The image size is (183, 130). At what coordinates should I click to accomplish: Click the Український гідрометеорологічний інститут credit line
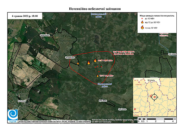point(55,122)
